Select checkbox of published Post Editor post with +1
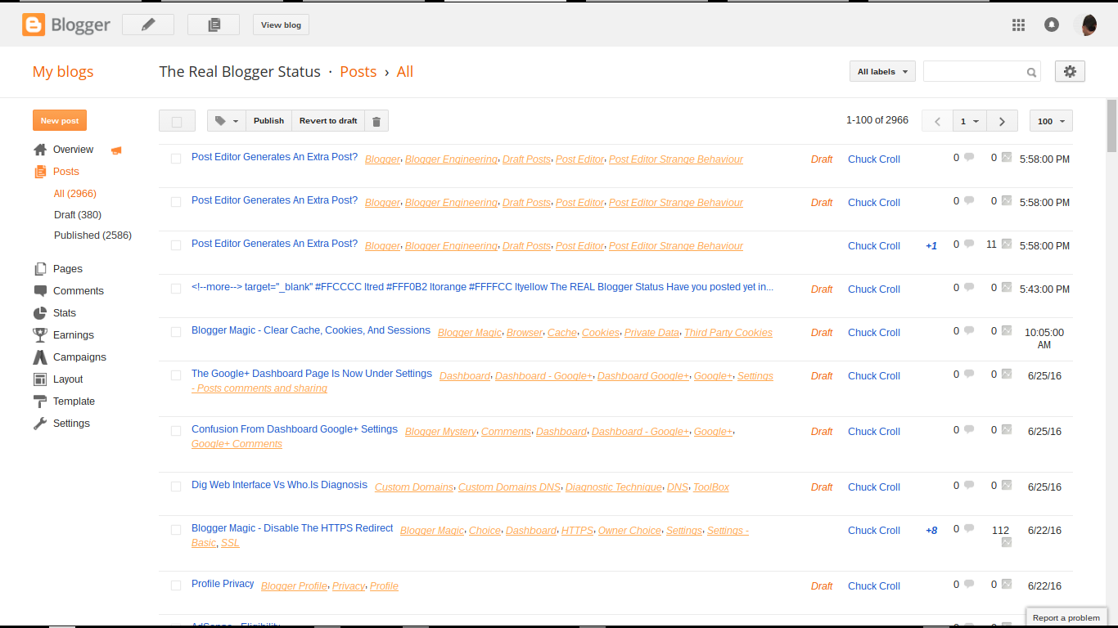Viewport: 1118px width, 628px height. [x=176, y=245]
